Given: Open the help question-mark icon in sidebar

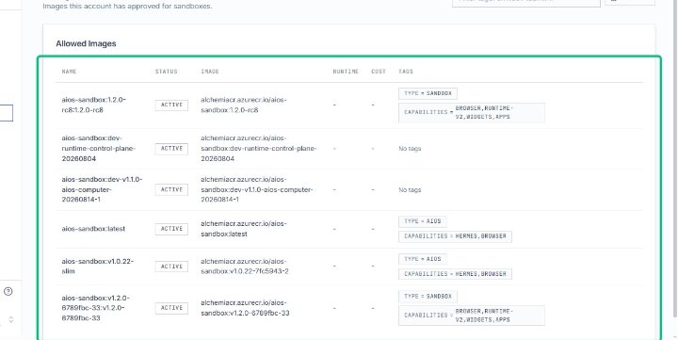Looking at the screenshot, I should 8,291.
